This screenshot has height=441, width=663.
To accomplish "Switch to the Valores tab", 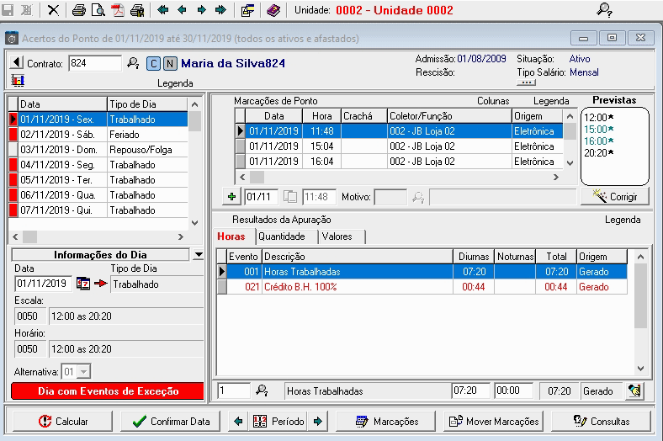I will 337,236.
